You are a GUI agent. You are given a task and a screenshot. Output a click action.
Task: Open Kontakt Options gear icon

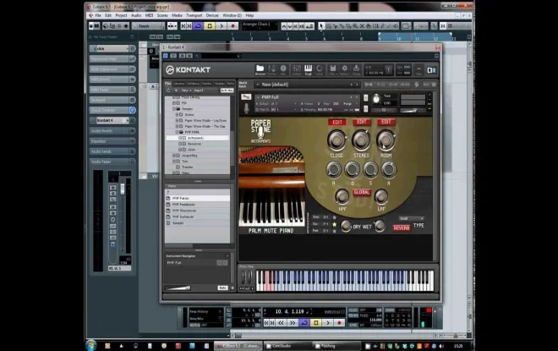pos(344,69)
